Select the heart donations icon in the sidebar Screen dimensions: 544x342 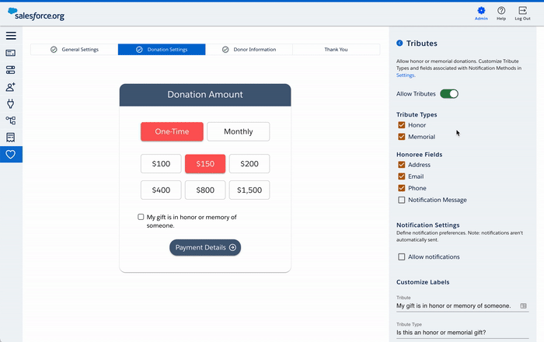point(11,155)
